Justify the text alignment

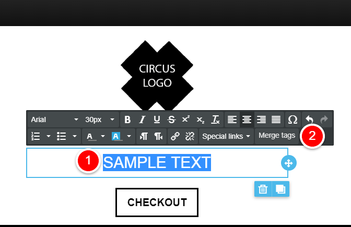pos(276,120)
